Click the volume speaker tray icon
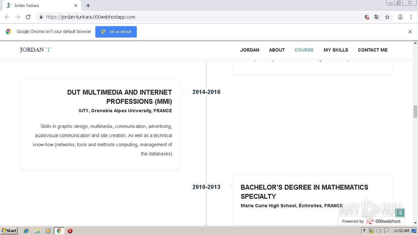Viewport: 418px width, 235px height. pos(379,231)
